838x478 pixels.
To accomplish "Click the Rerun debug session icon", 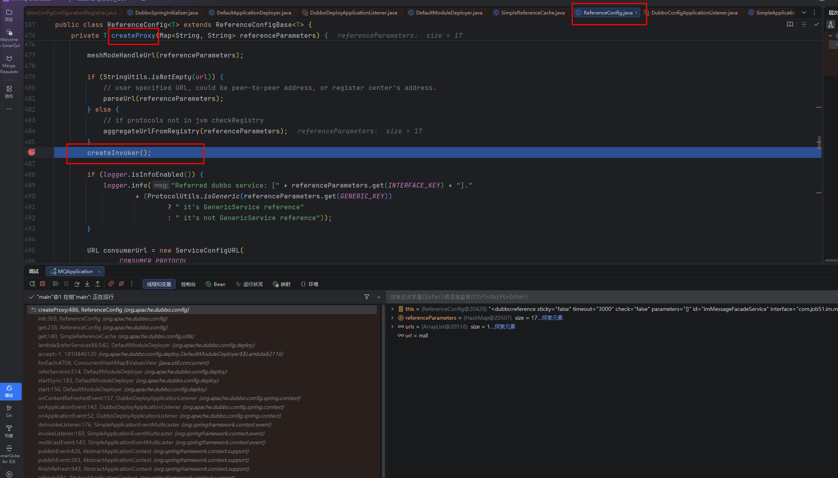I will [32, 284].
